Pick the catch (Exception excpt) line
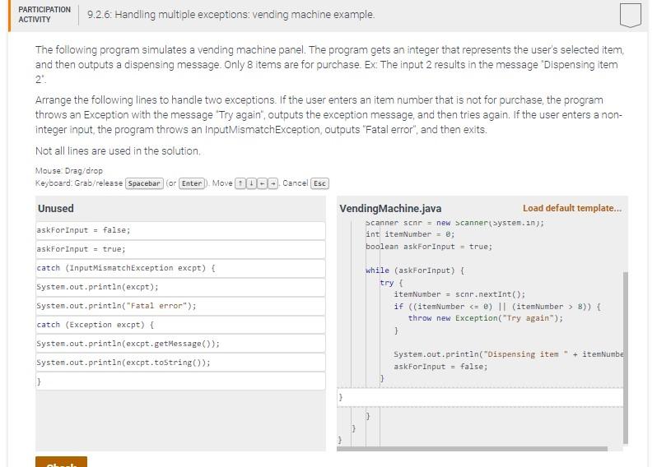The width and height of the screenshot is (657, 467). tap(180, 325)
